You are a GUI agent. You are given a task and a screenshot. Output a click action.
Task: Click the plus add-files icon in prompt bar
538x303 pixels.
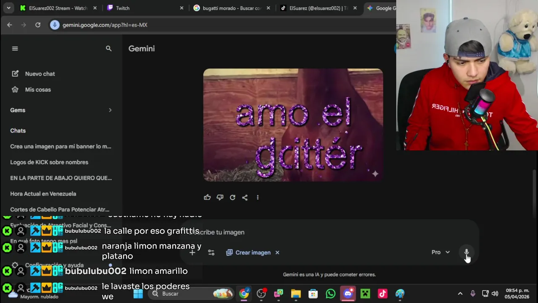point(192,252)
